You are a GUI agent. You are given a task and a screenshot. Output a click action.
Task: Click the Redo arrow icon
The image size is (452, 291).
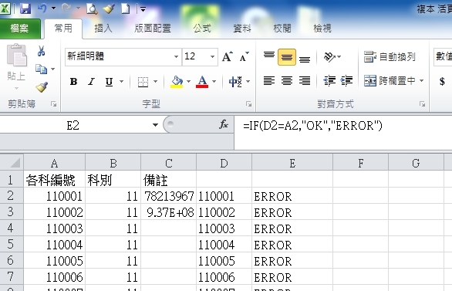(67, 8)
